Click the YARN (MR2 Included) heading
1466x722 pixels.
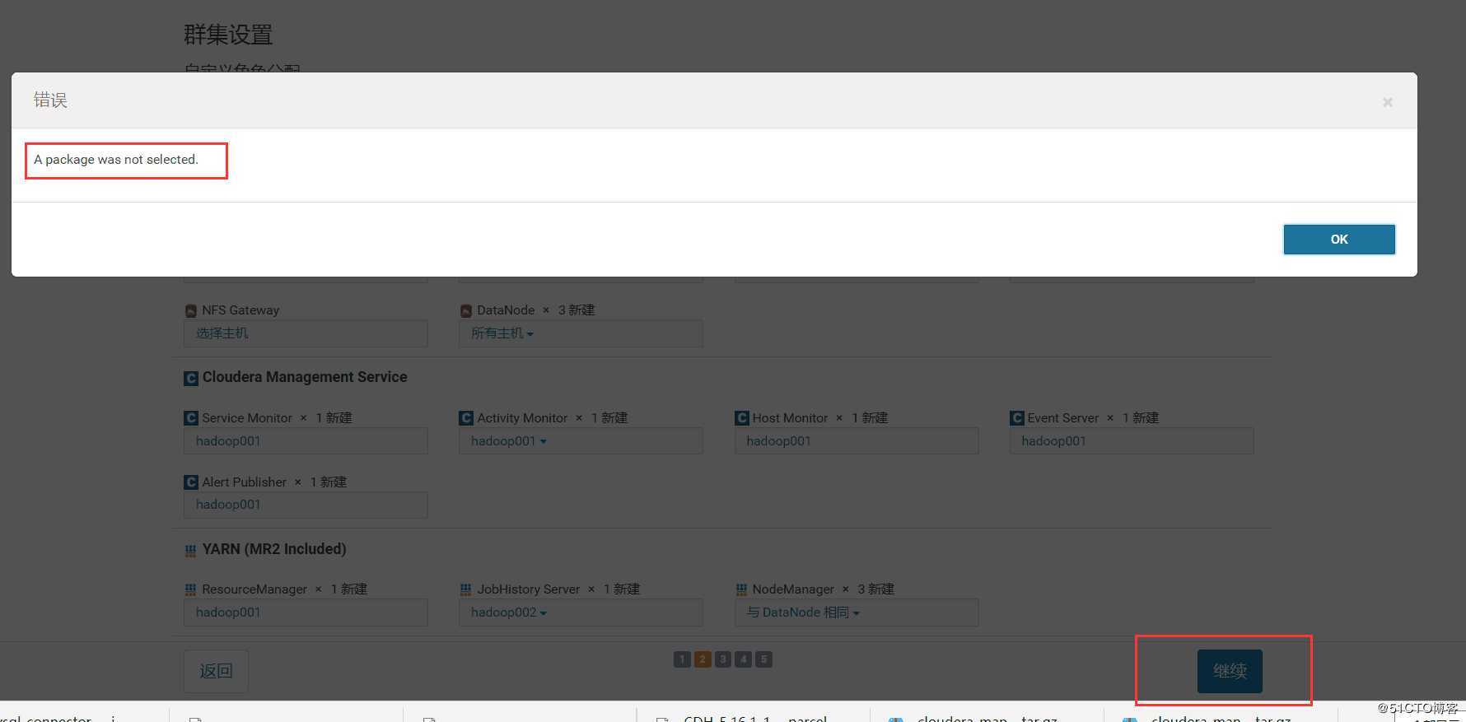tap(274, 549)
